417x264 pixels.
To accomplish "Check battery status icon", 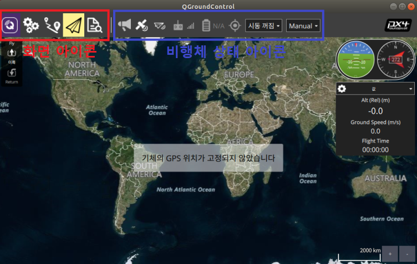I will tap(206, 25).
